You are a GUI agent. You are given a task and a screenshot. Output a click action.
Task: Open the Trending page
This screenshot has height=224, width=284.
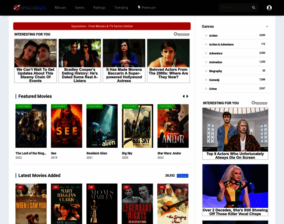pos(121,7)
